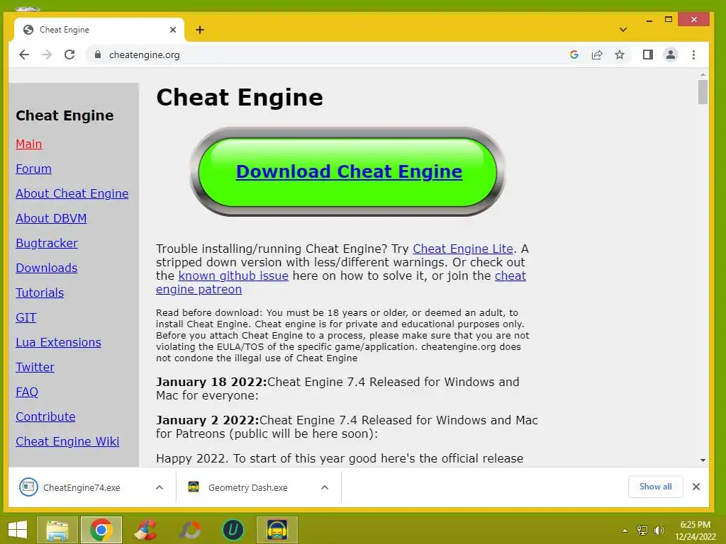Bookmark this page with the star

620,55
